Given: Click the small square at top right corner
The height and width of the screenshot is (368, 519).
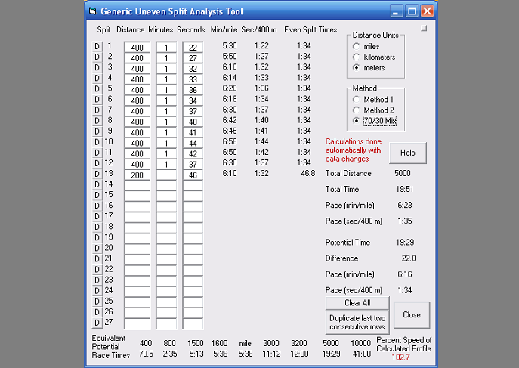Looking at the screenshot, I should (424, 29).
